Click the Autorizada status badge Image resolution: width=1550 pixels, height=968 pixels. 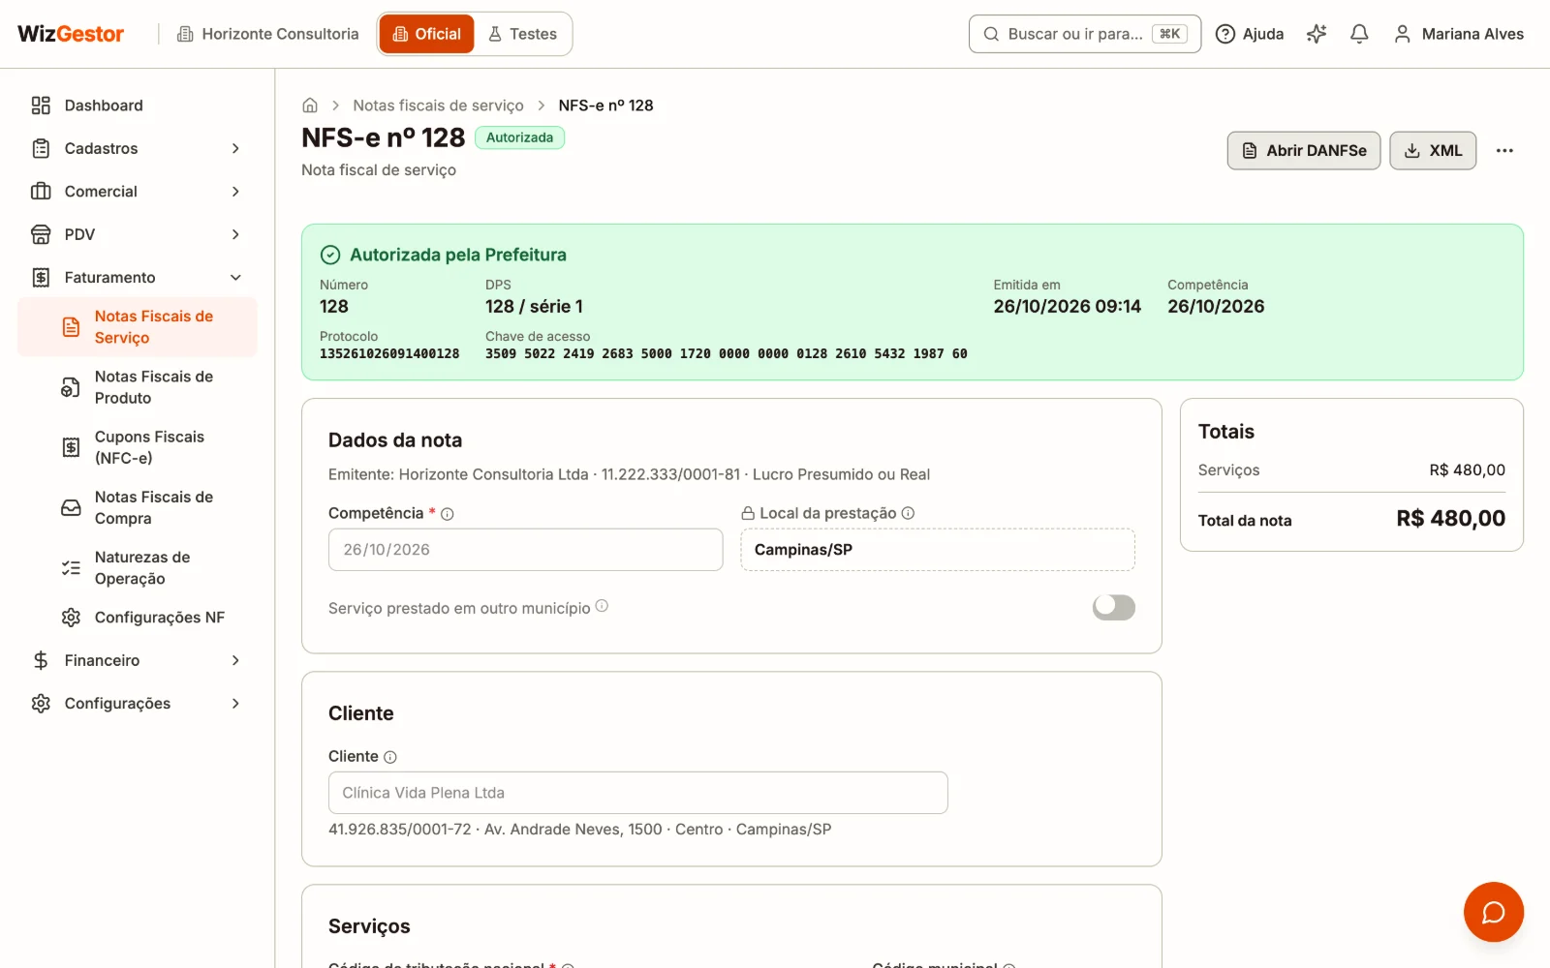(x=519, y=137)
